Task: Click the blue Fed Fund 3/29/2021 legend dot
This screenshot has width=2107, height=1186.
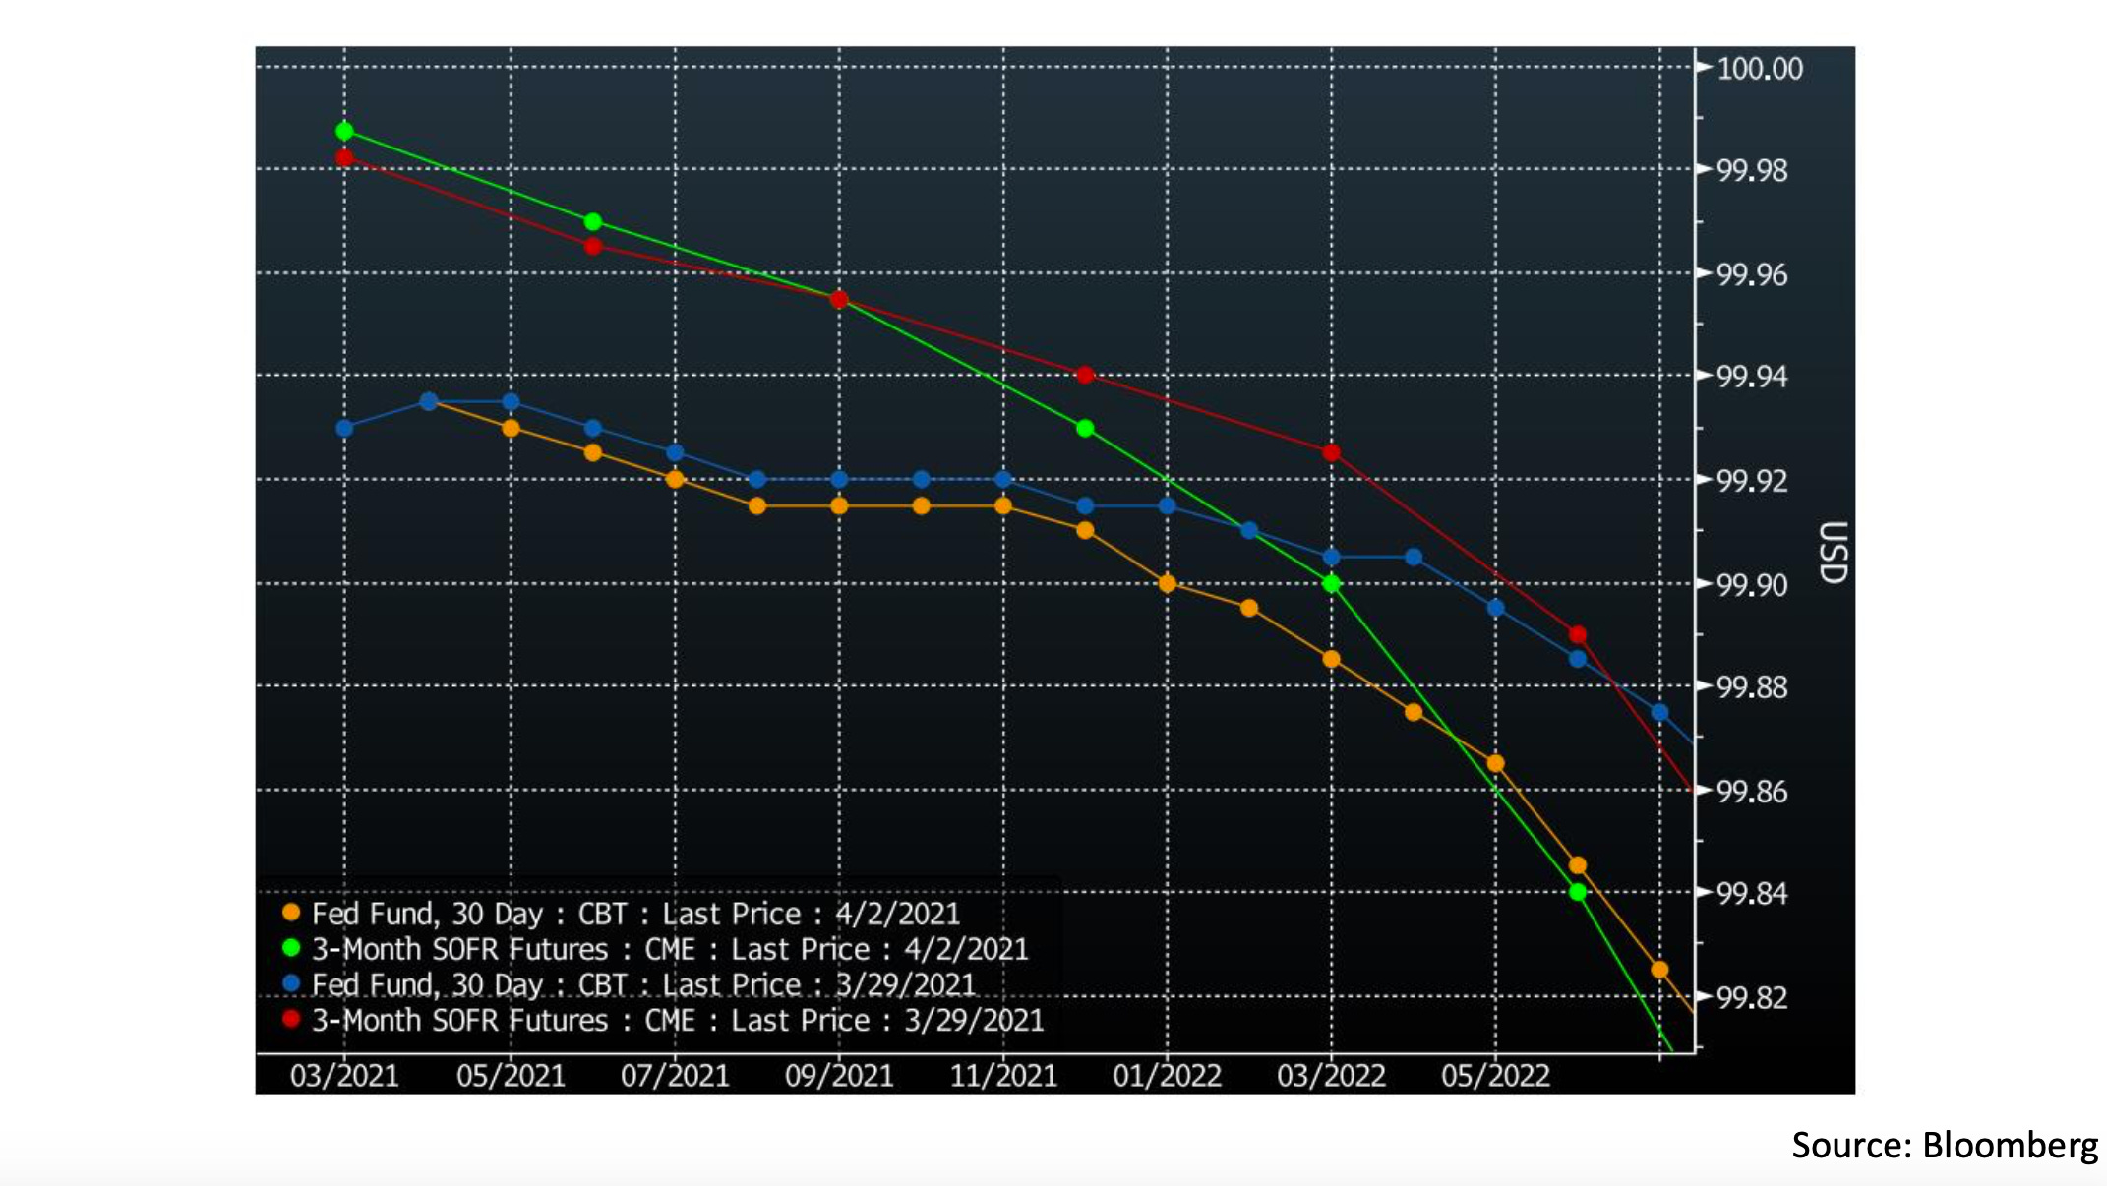Action: pyautogui.click(x=291, y=983)
